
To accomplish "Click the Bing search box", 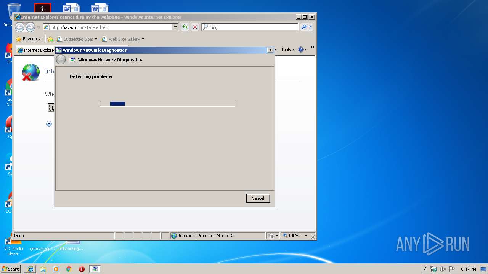I will [x=250, y=27].
